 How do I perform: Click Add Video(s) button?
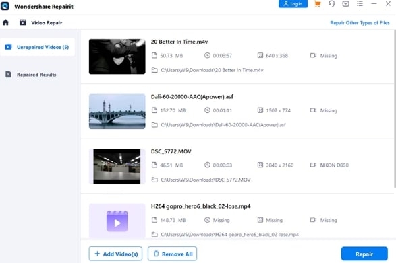pyautogui.click(x=115, y=254)
